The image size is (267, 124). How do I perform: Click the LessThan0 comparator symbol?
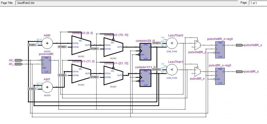[172, 43]
